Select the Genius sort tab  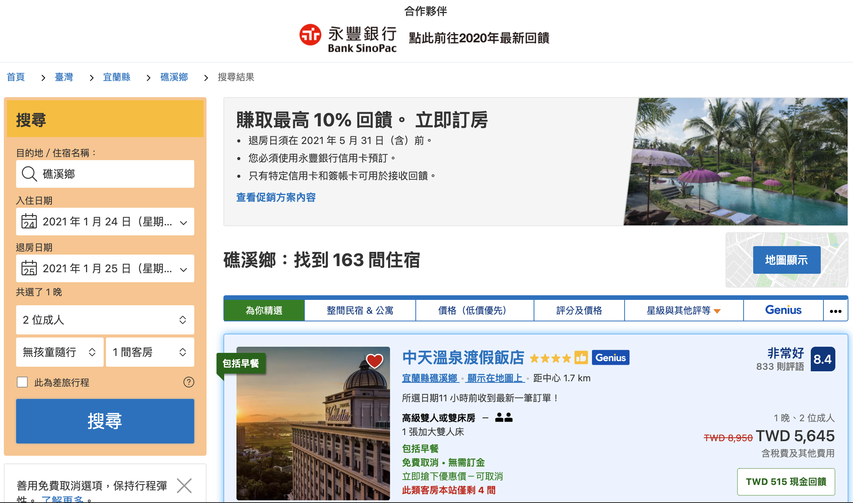[784, 311]
